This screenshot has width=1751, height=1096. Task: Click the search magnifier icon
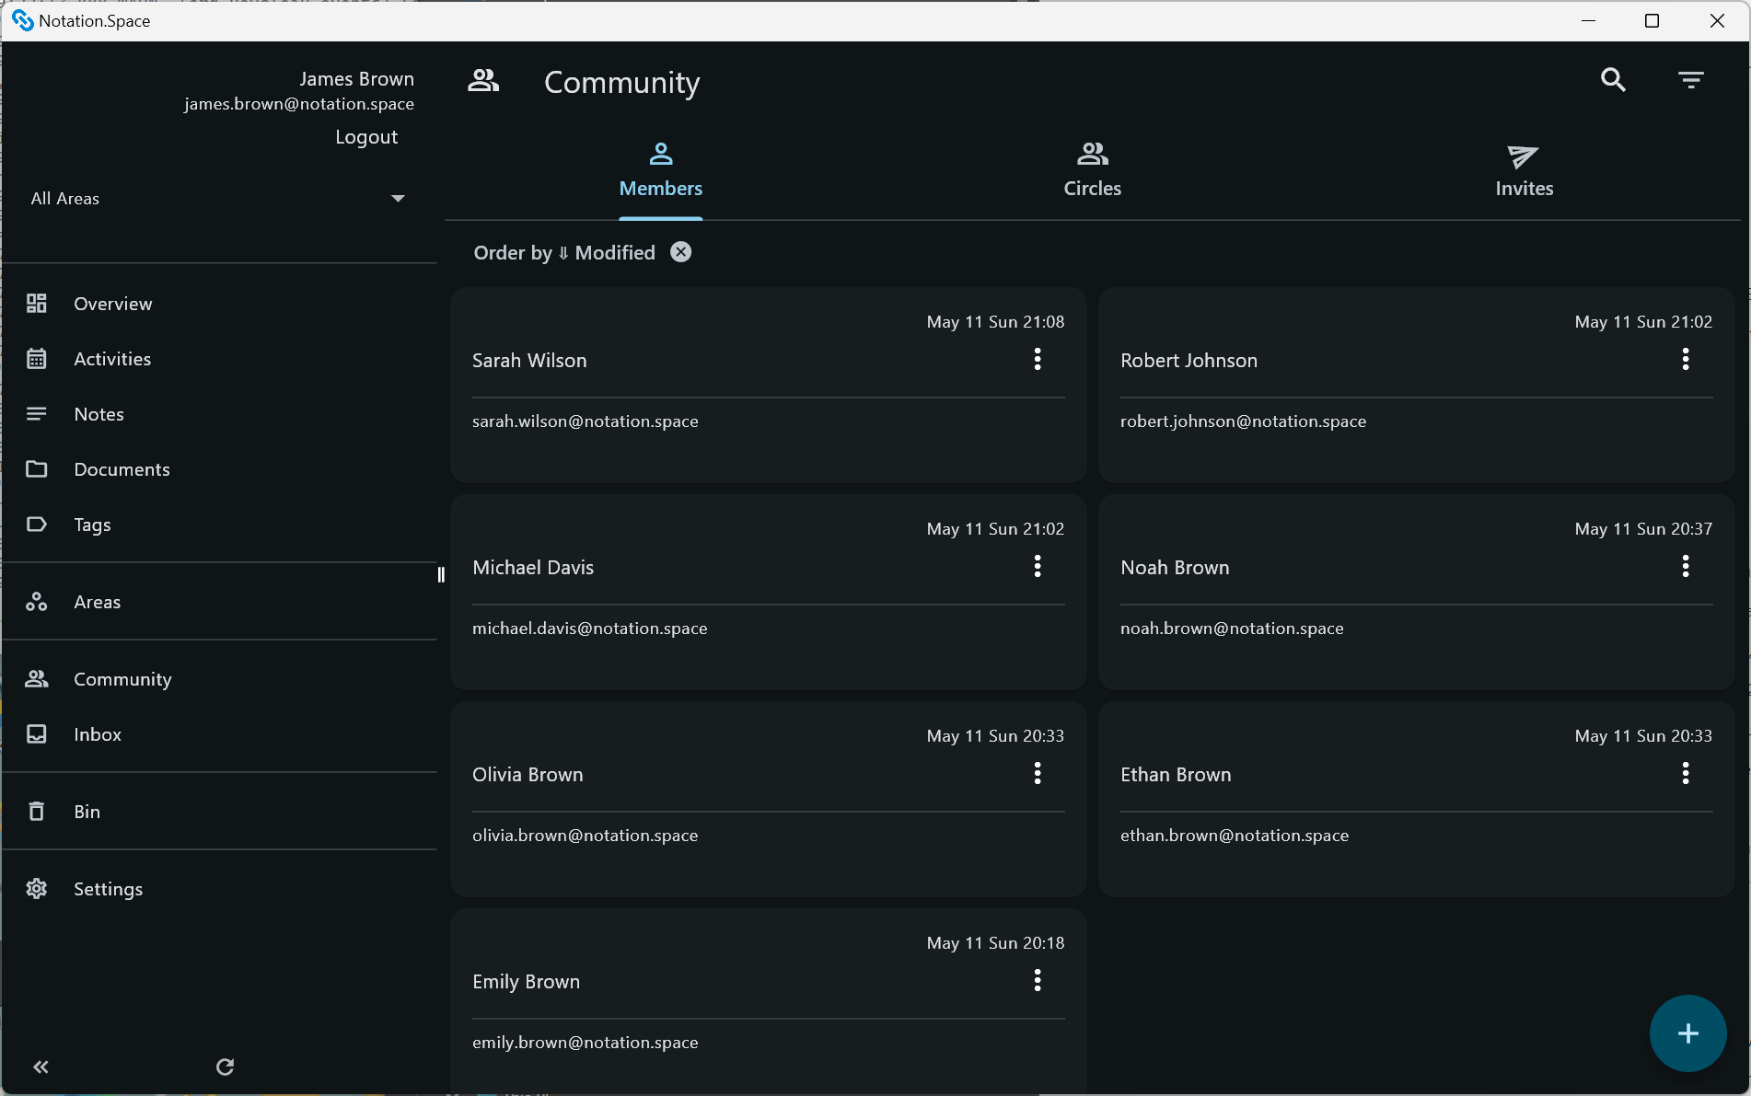pyautogui.click(x=1613, y=80)
